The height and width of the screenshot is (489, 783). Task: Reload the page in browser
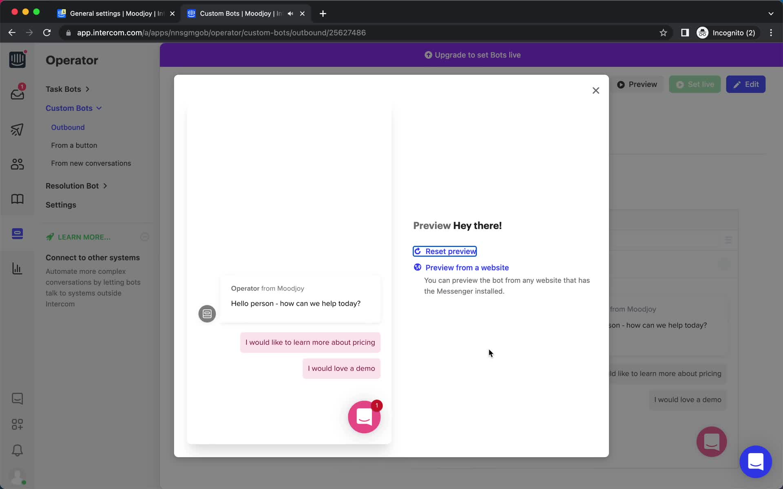[47, 33]
